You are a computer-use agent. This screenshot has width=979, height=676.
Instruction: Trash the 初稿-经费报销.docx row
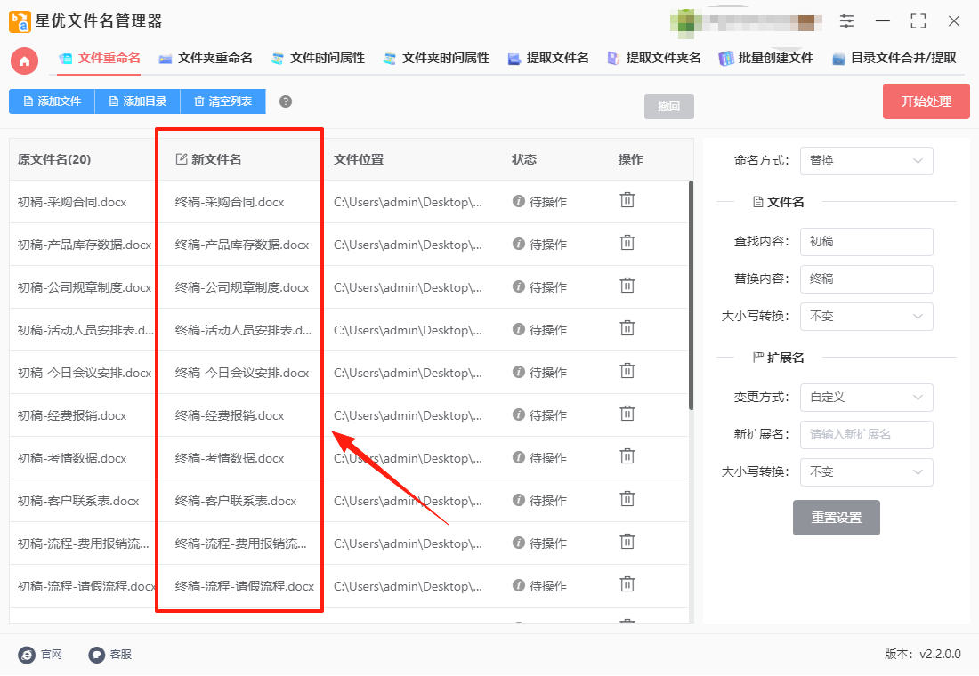627,414
